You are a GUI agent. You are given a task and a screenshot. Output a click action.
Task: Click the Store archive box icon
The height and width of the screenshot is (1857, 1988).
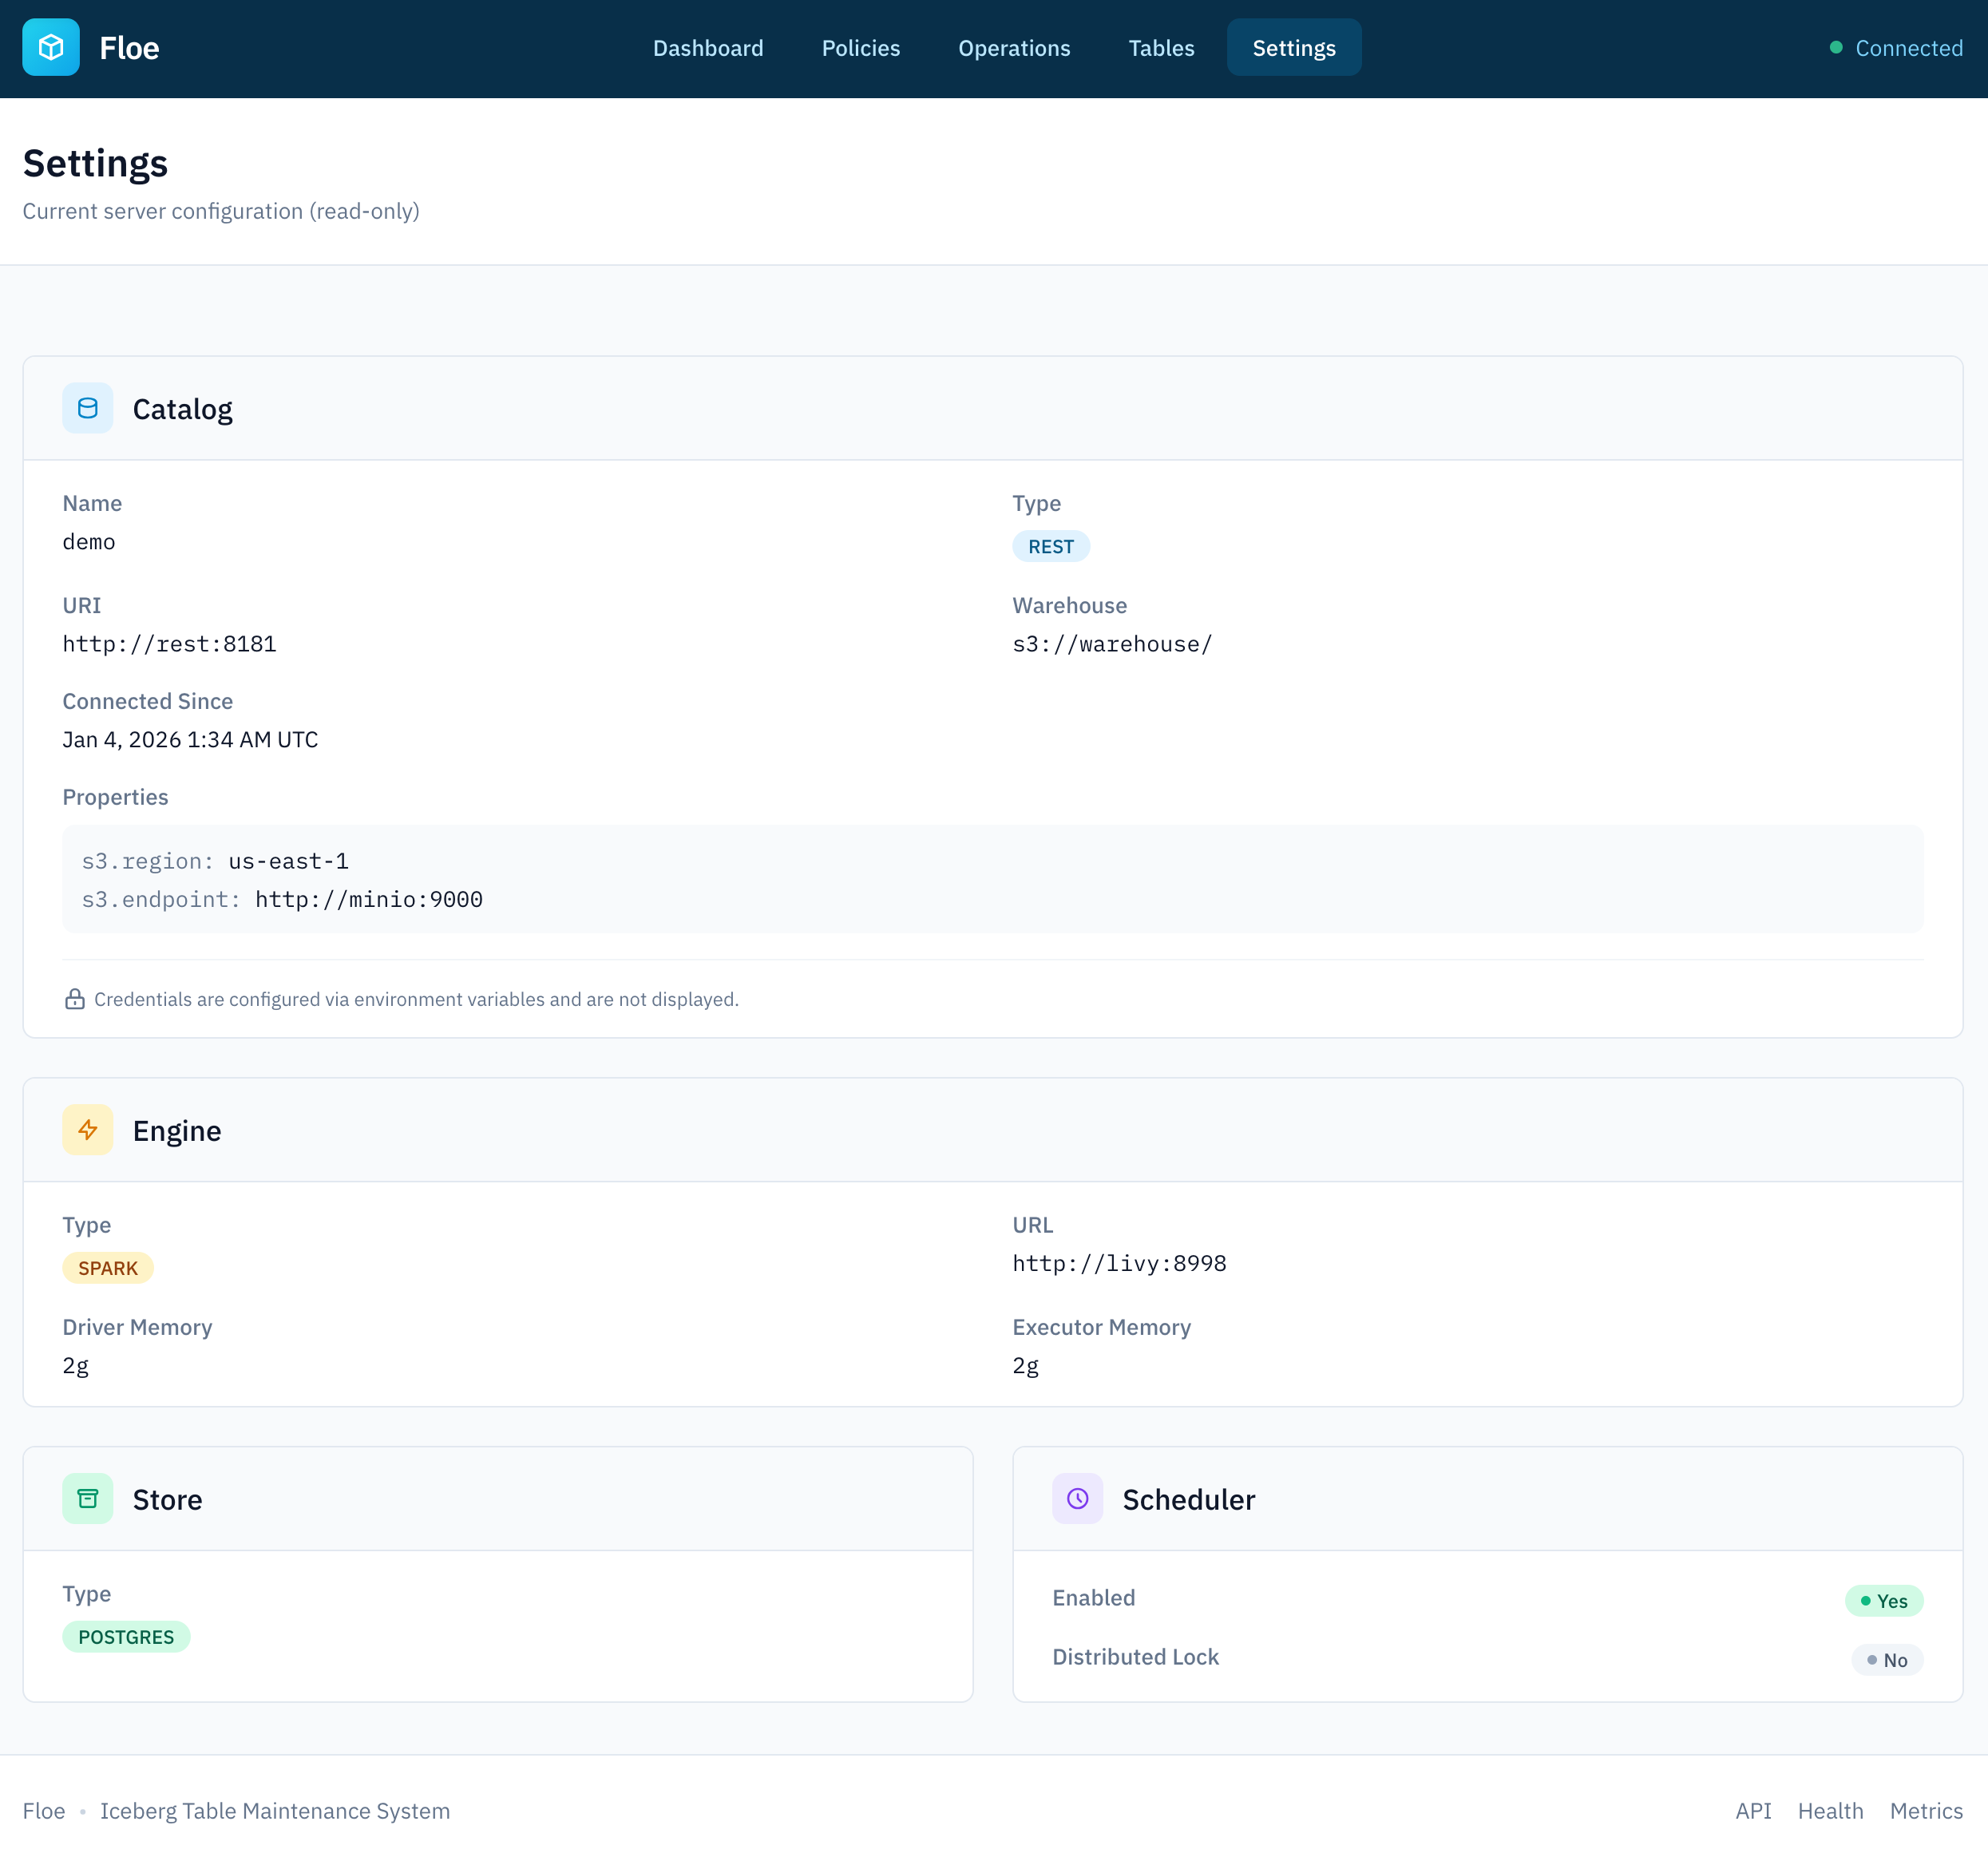pos(88,1498)
